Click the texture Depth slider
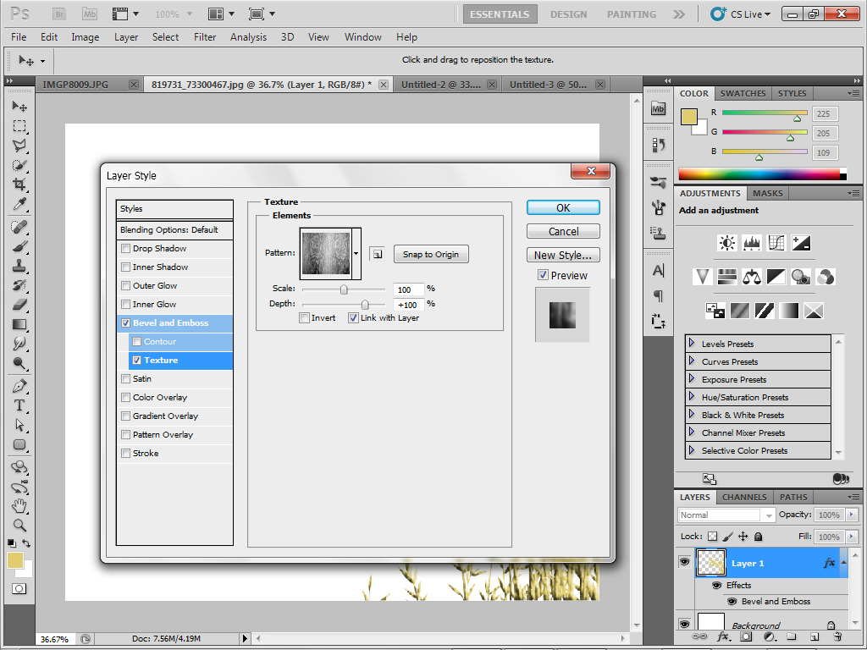 tap(365, 304)
